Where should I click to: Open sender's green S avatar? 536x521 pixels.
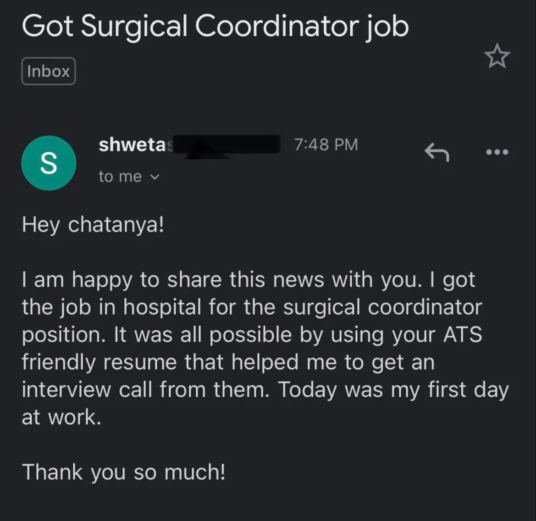49,163
